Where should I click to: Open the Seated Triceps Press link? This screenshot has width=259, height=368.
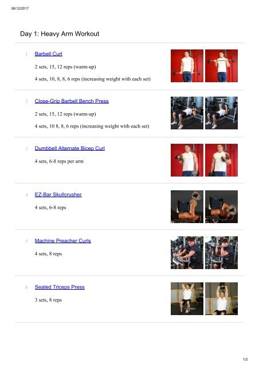pyautogui.click(x=60, y=287)
